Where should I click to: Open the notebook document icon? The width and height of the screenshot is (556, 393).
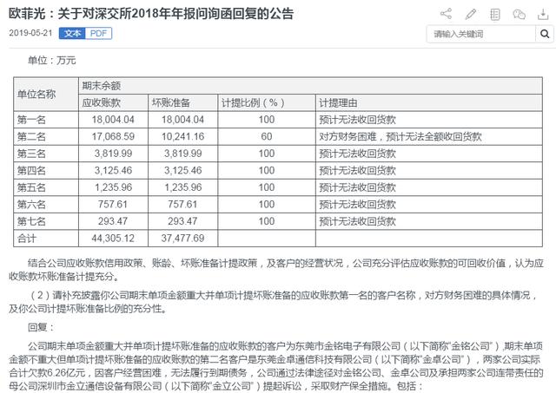point(495,14)
